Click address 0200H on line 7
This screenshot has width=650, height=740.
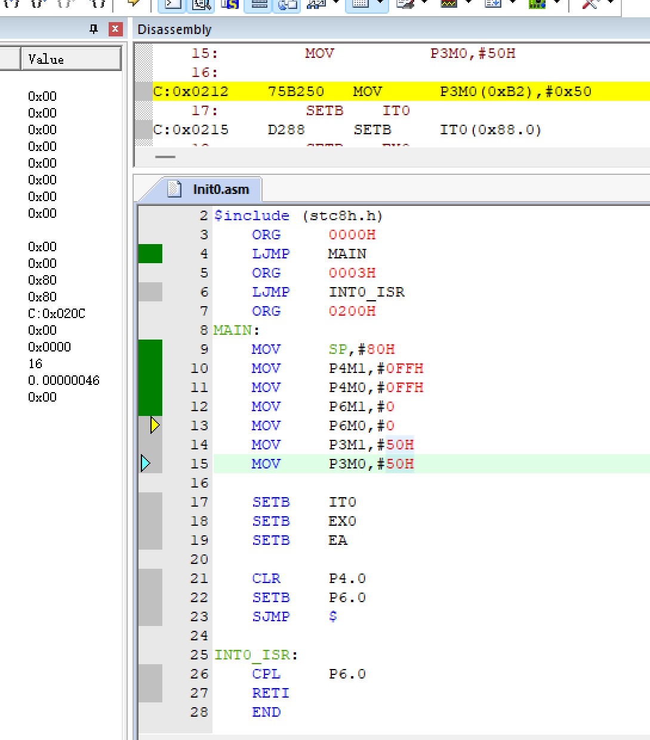[352, 311]
